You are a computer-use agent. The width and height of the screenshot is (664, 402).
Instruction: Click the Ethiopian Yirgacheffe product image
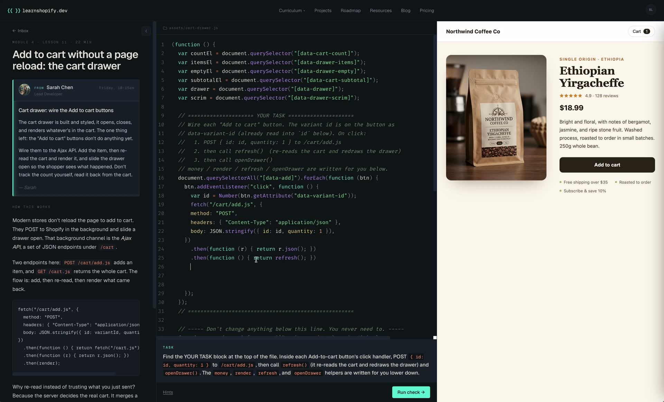496,118
